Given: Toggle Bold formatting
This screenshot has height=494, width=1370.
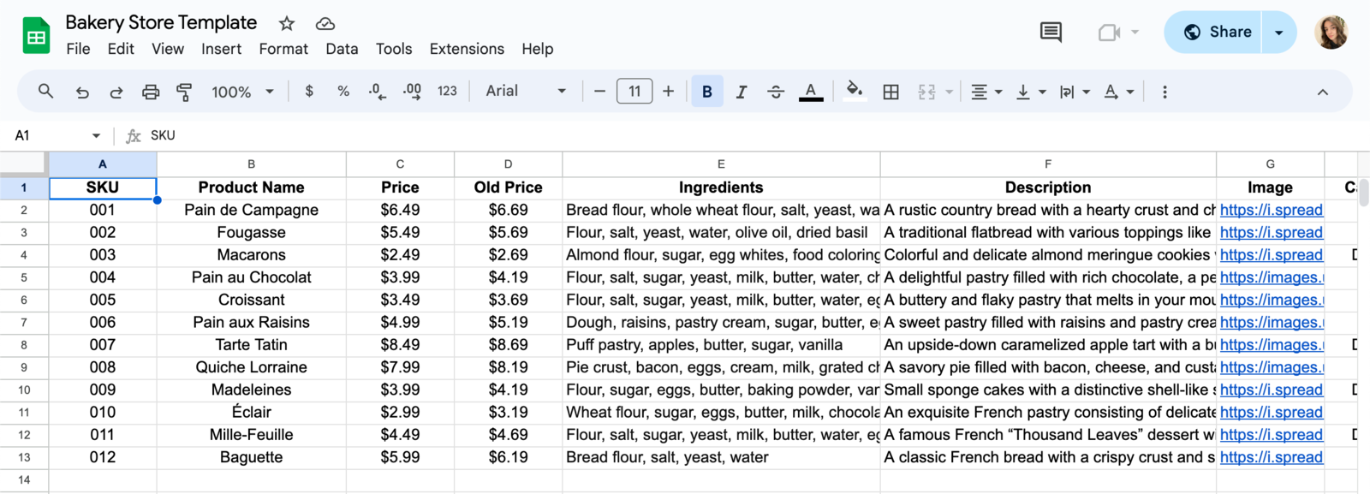Looking at the screenshot, I should [706, 92].
